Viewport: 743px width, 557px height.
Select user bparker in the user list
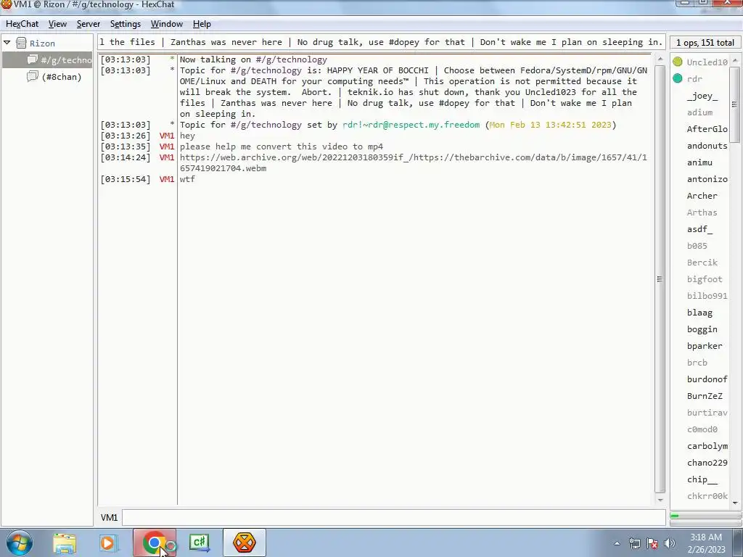click(705, 346)
